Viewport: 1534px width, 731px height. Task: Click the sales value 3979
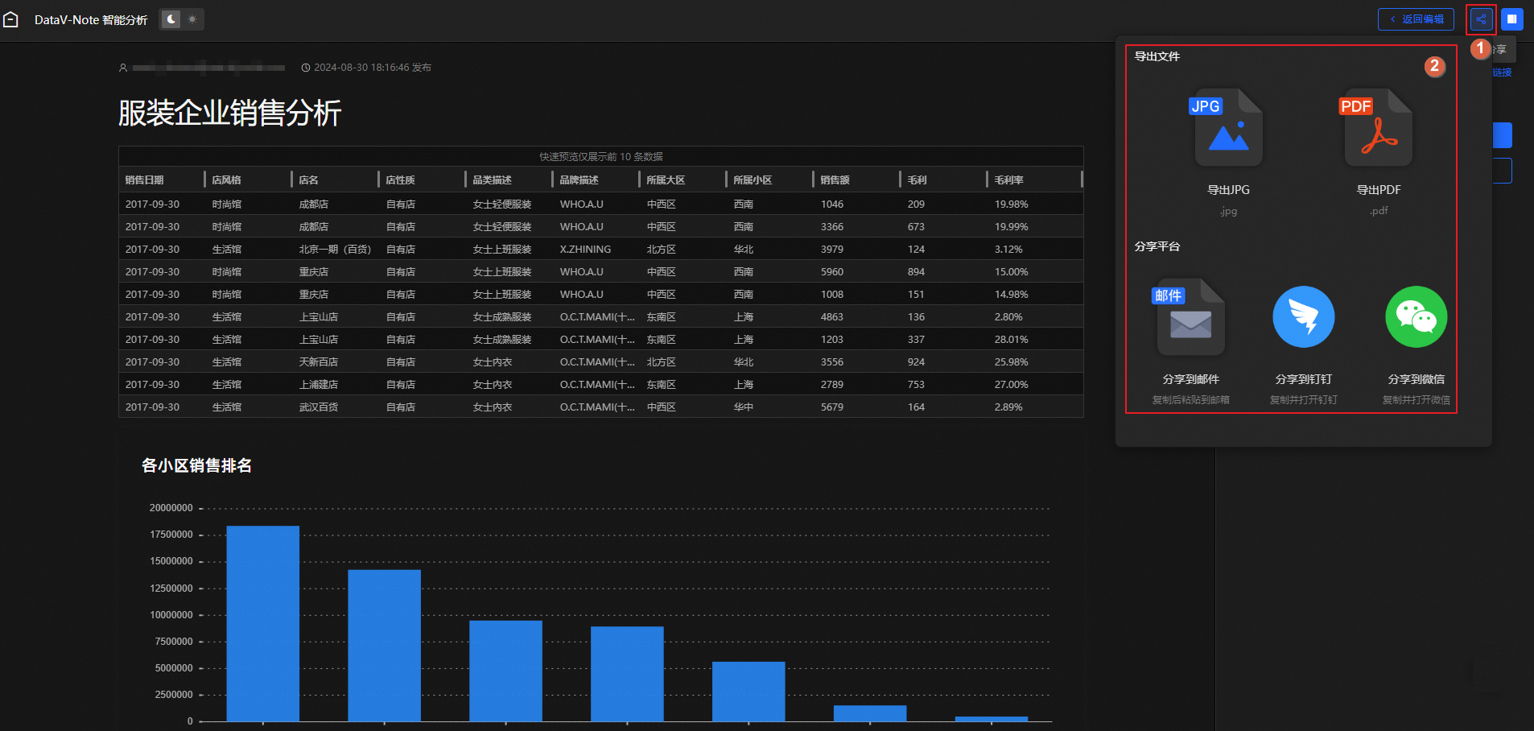[832, 250]
